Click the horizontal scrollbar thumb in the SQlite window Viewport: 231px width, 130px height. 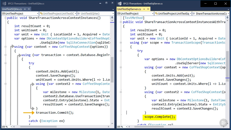tap(38, 127)
